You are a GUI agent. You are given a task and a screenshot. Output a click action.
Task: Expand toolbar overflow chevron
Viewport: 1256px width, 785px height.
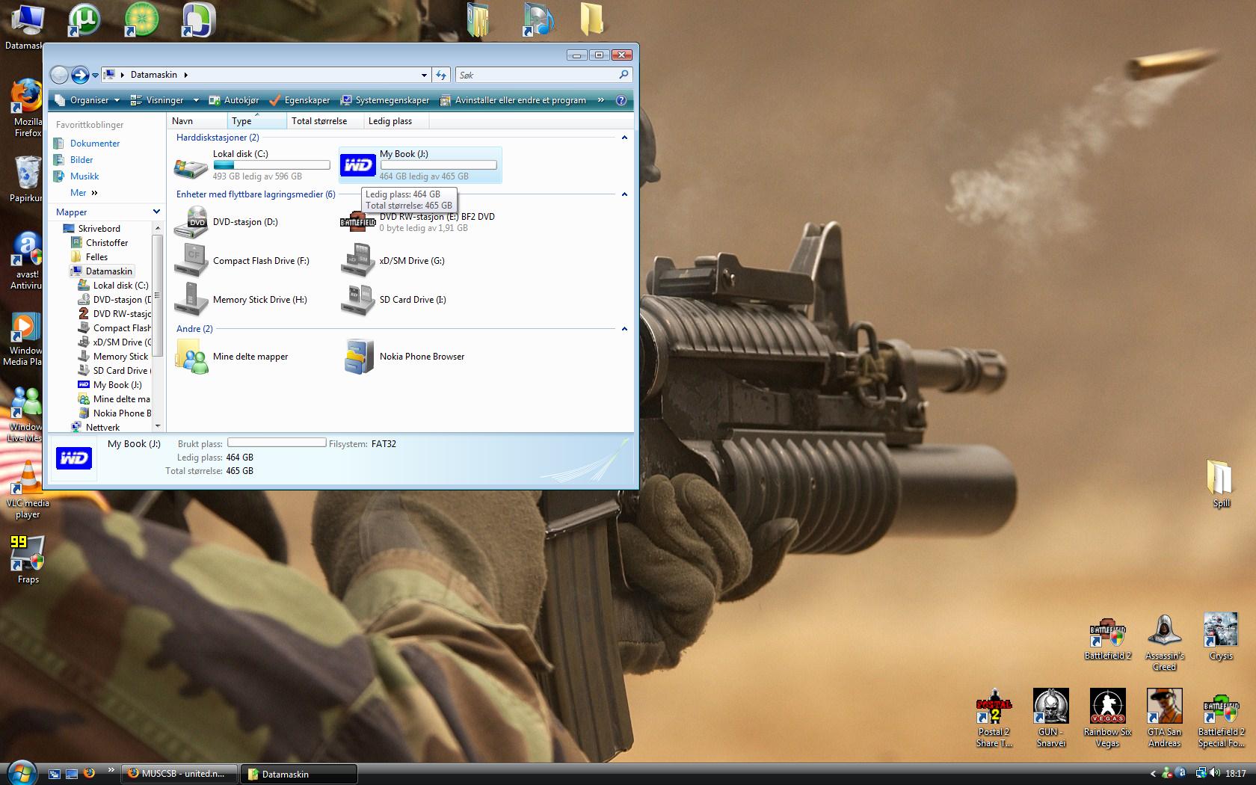[x=601, y=100]
